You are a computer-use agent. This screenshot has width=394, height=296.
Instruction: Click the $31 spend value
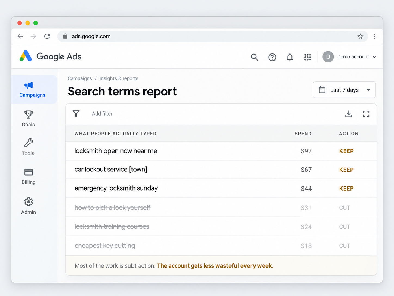coord(306,208)
